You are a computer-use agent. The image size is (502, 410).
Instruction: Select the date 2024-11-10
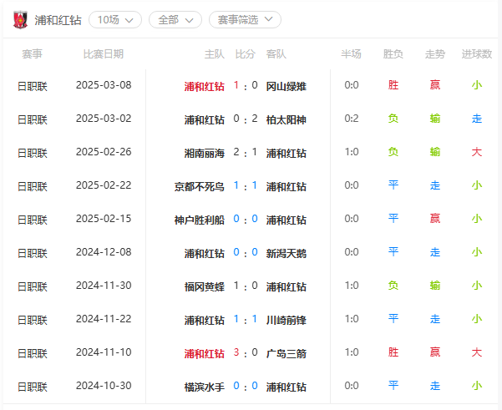click(x=104, y=352)
